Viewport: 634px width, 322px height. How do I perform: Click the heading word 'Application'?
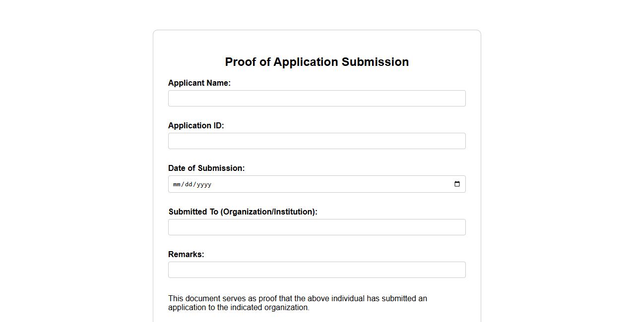click(x=306, y=62)
